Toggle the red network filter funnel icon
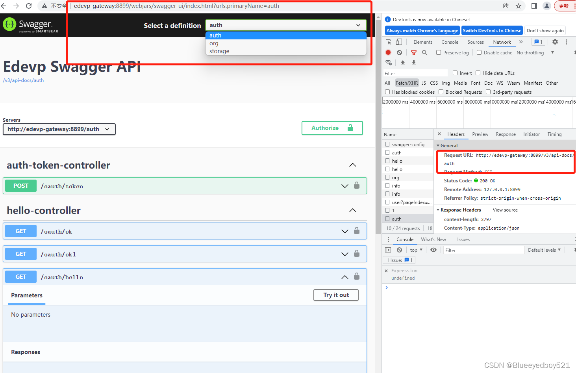576x373 pixels. pyautogui.click(x=414, y=53)
